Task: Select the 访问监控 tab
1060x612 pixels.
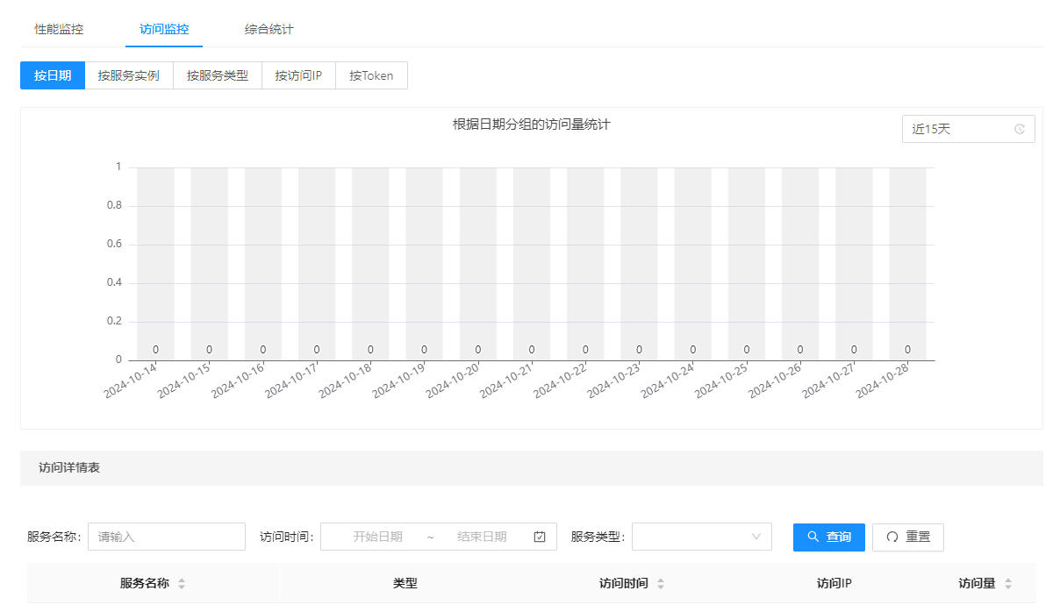Action: coord(164,29)
